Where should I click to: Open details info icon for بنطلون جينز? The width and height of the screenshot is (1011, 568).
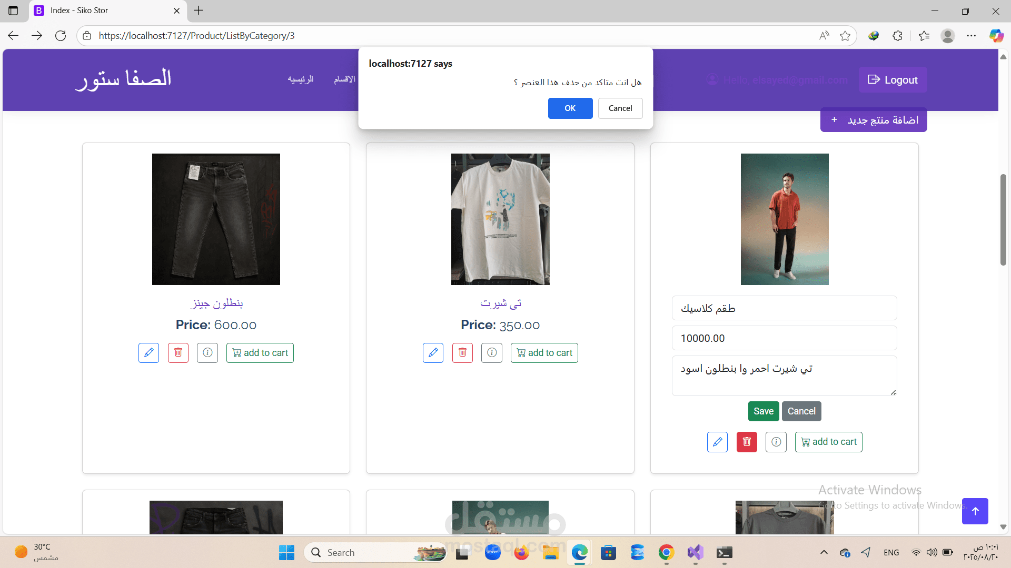(207, 353)
